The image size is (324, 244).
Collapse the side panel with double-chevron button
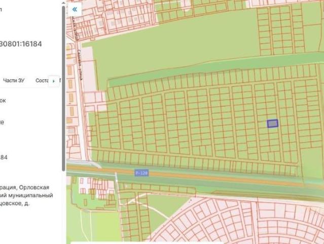tap(75, 10)
